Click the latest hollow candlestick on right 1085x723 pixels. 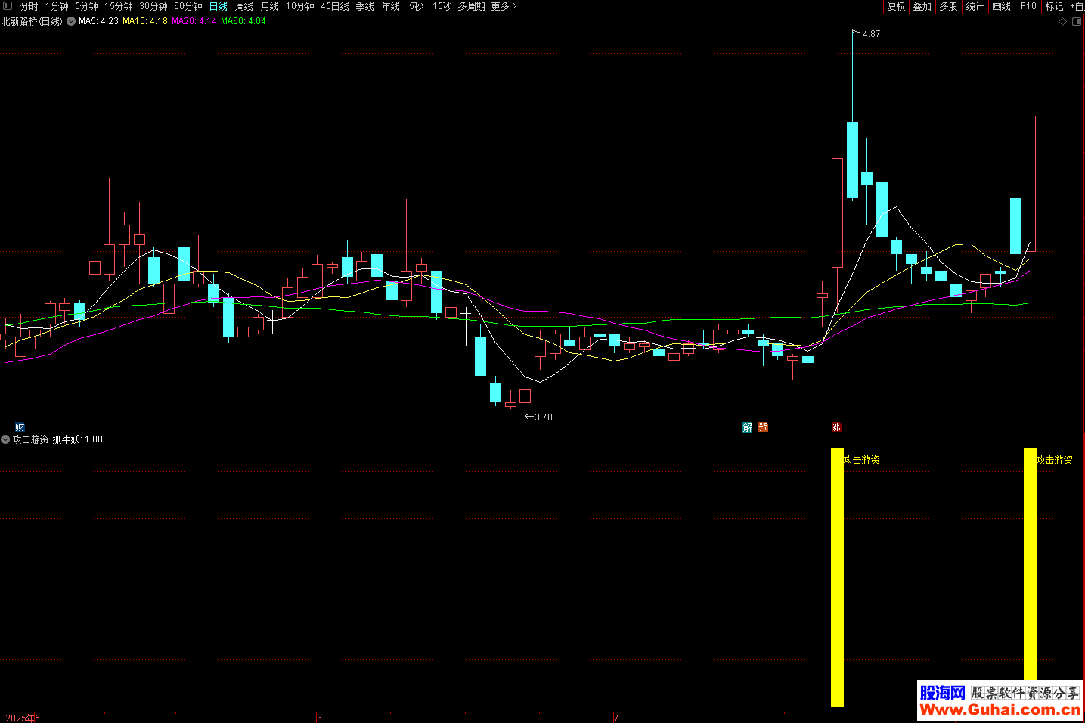click(1030, 184)
